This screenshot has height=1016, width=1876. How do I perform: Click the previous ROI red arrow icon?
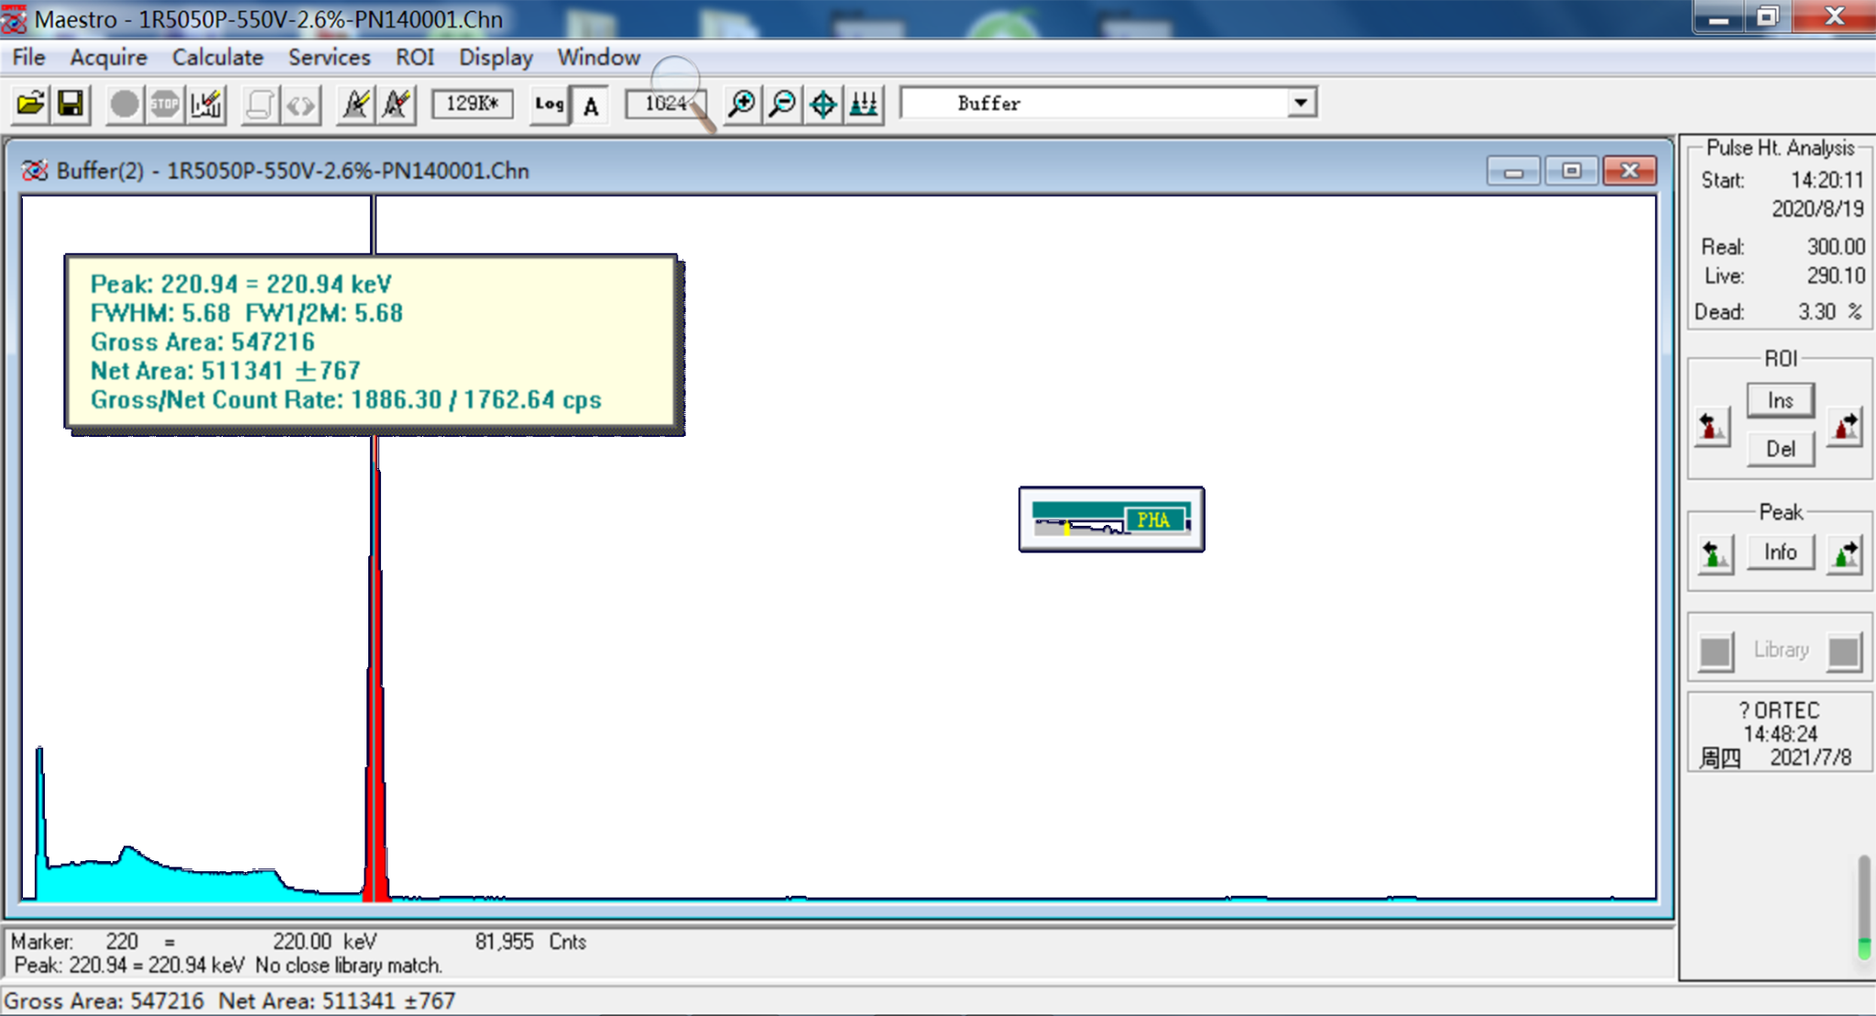[1713, 427]
